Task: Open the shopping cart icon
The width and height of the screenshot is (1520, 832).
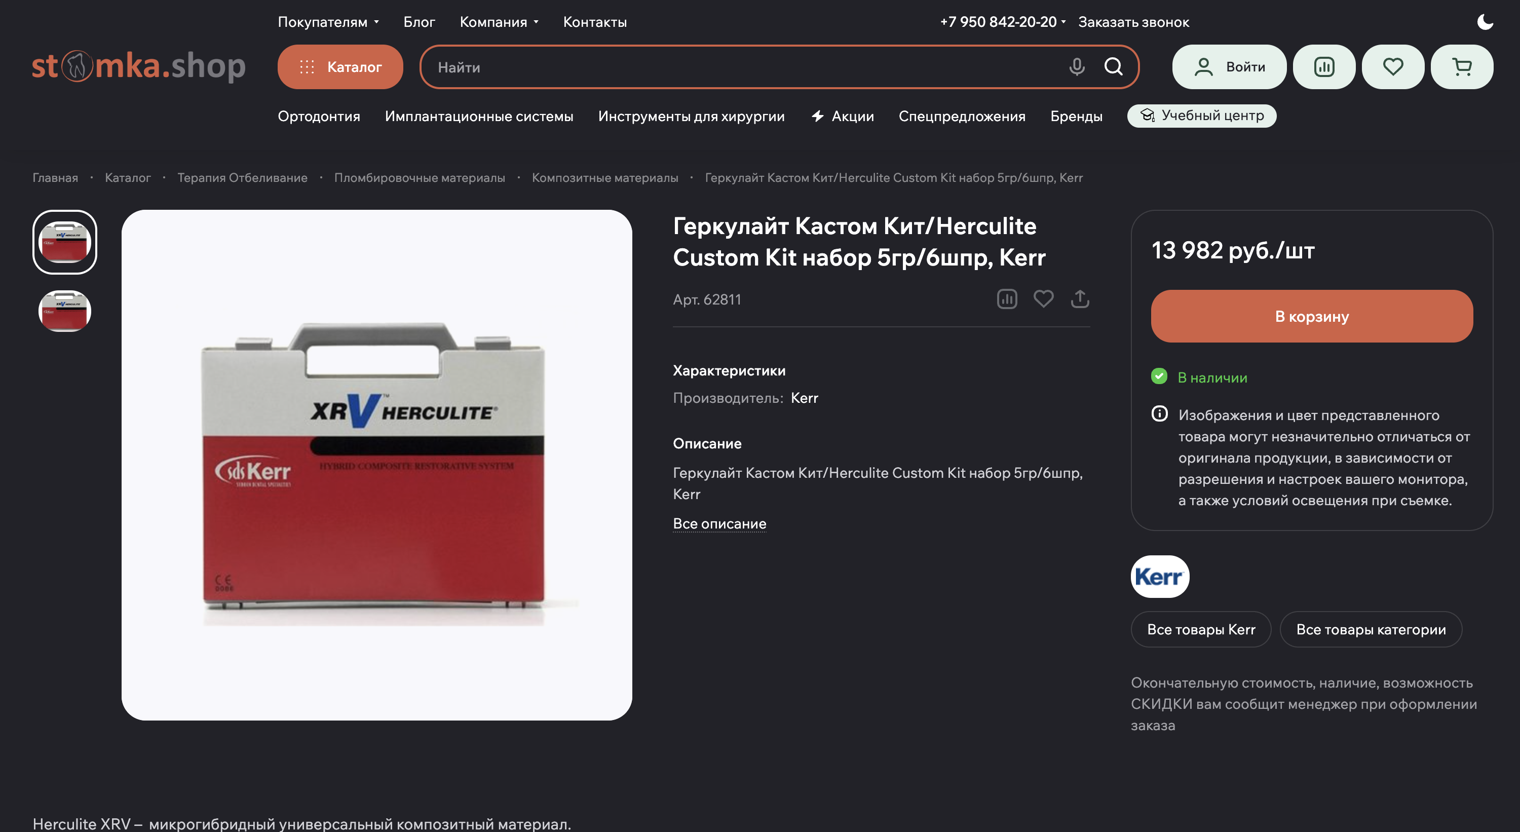Action: pos(1462,67)
